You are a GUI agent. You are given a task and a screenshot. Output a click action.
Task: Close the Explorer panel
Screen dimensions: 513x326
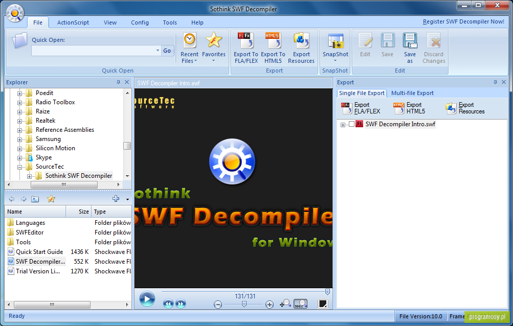(127, 82)
